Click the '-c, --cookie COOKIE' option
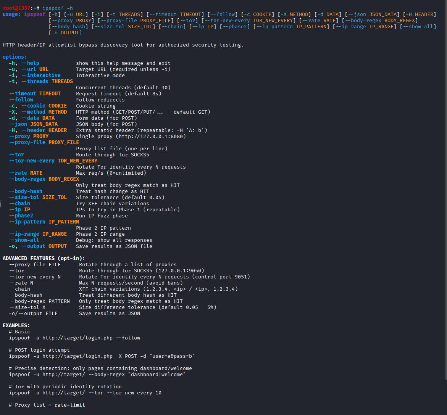The height and width of the screenshot is (415, 447). click(38, 106)
